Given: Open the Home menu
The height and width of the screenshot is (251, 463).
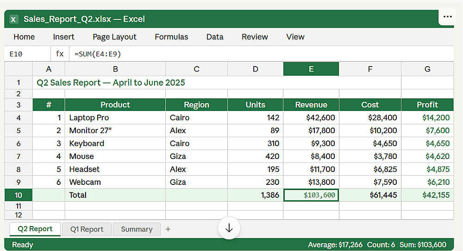Looking at the screenshot, I should click(24, 37).
